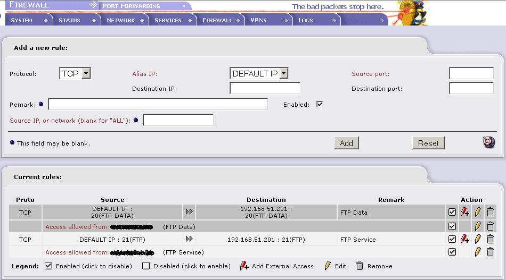Expand the Port Forwarding section dropdown
Viewport: 506px width, 280px height.
(184, 6)
